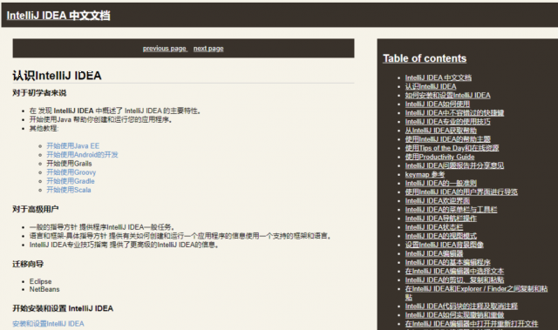Image resolution: width=558 pixels, height=330 pixels.
Task: Open sidebar link 从IntelliJ IDEA获取帮助
Action: (x=441, y=131)
